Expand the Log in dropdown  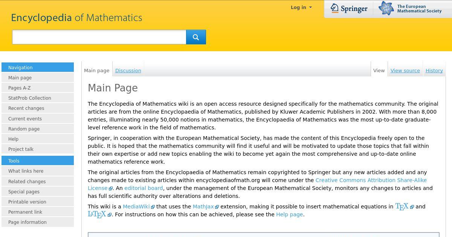tap(301, 7)
